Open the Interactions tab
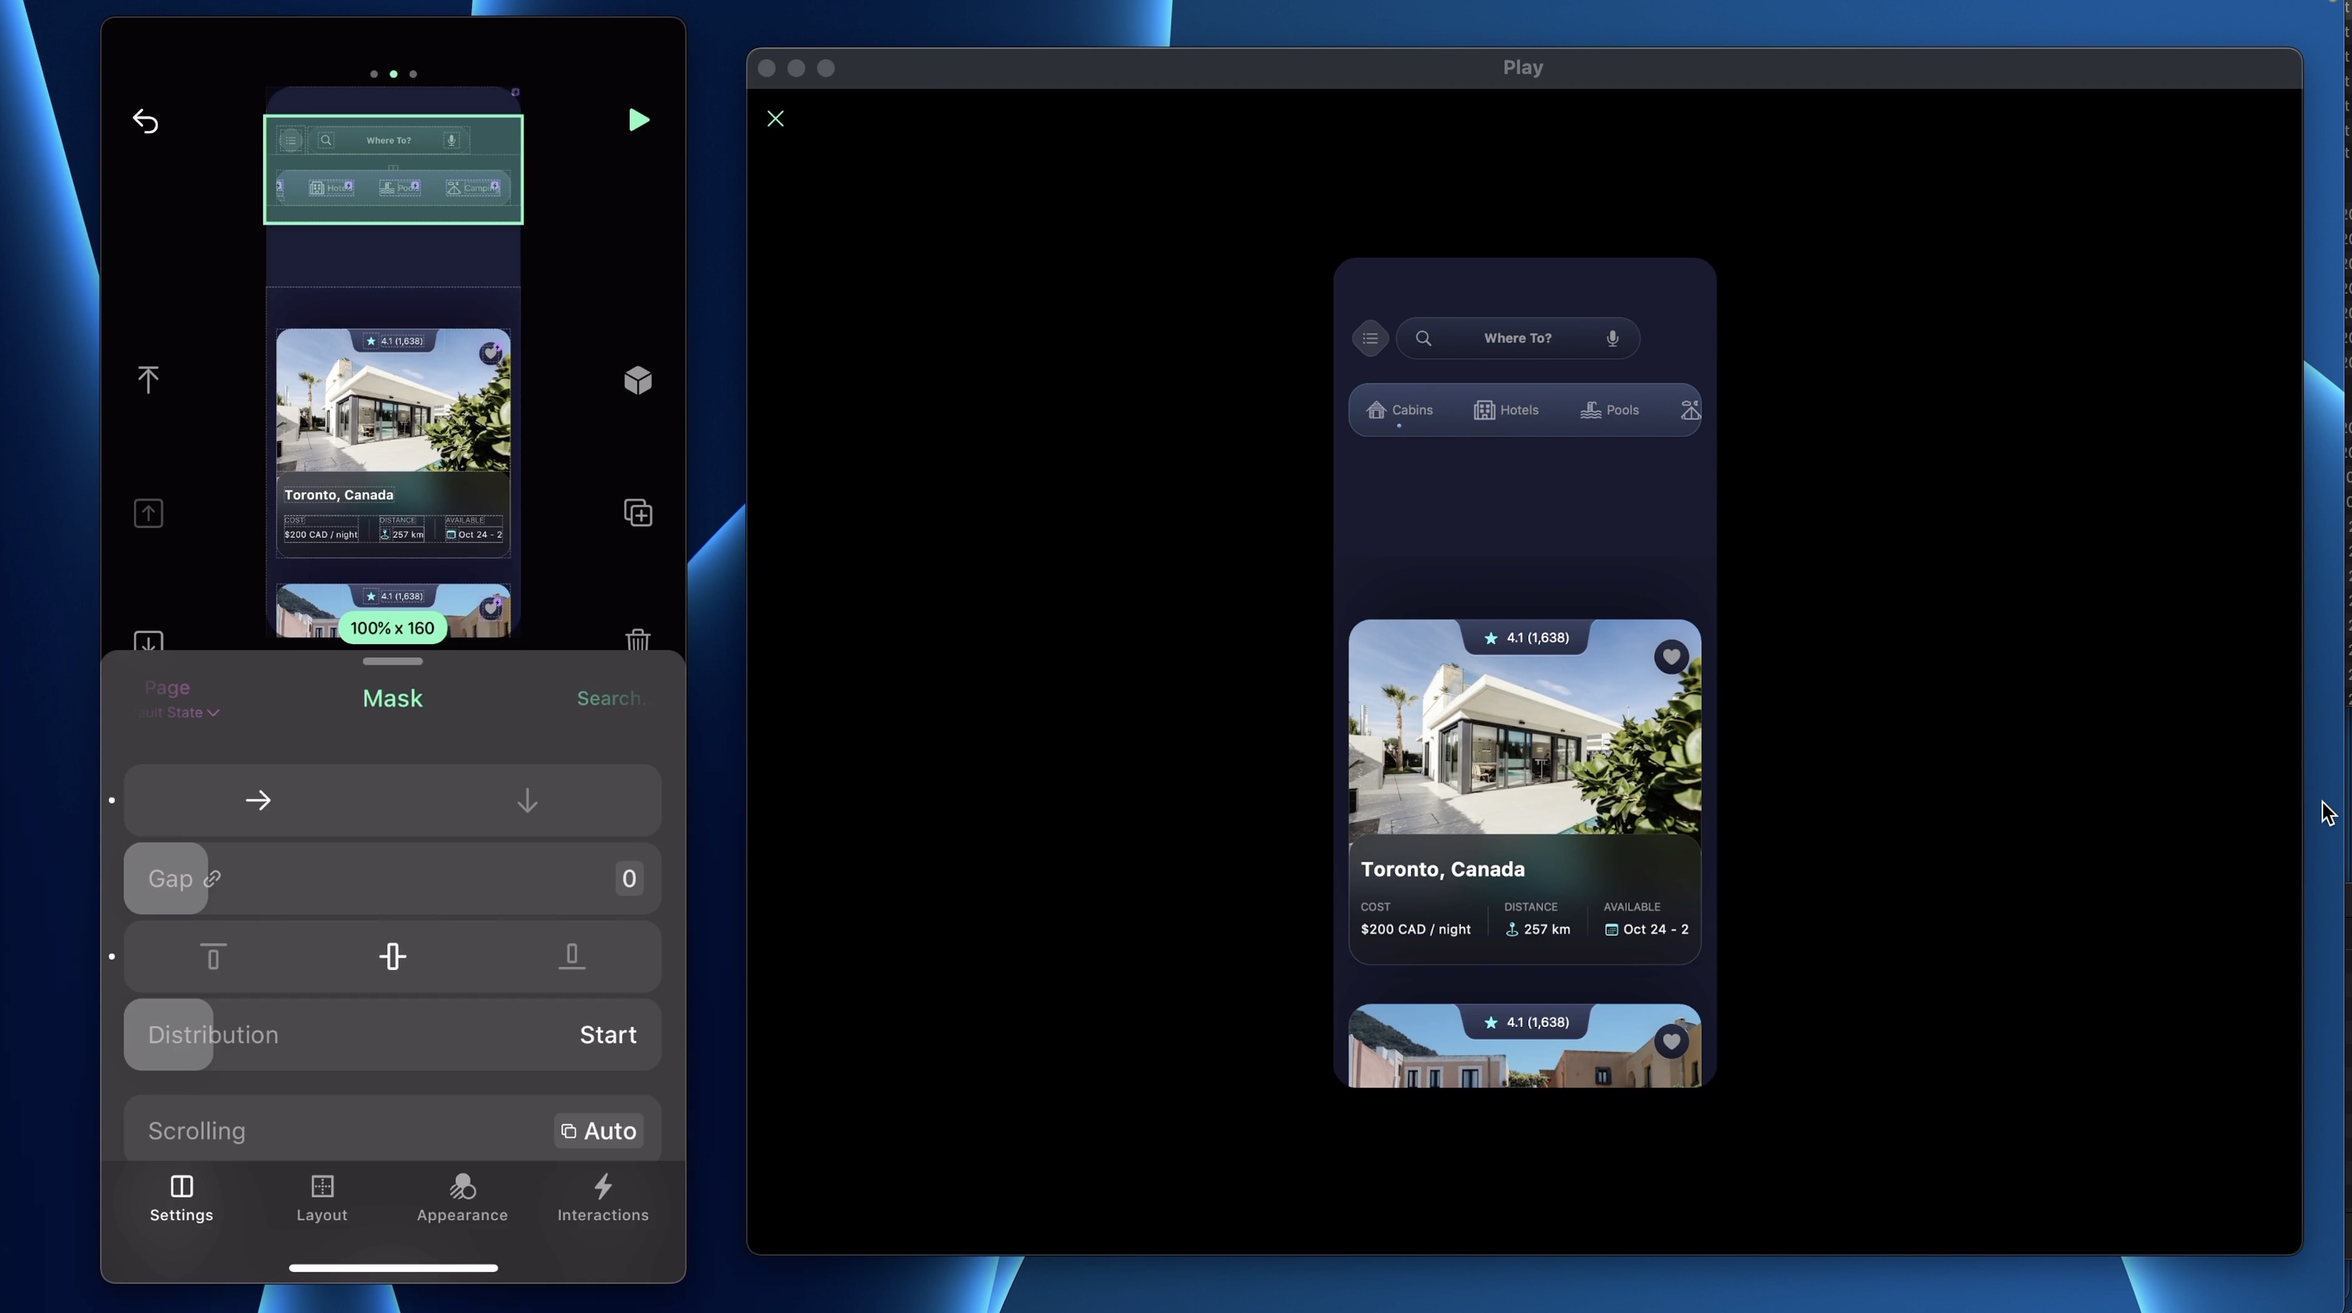This screenshot has width=2352, height=1313. [x=603, y=1197]
